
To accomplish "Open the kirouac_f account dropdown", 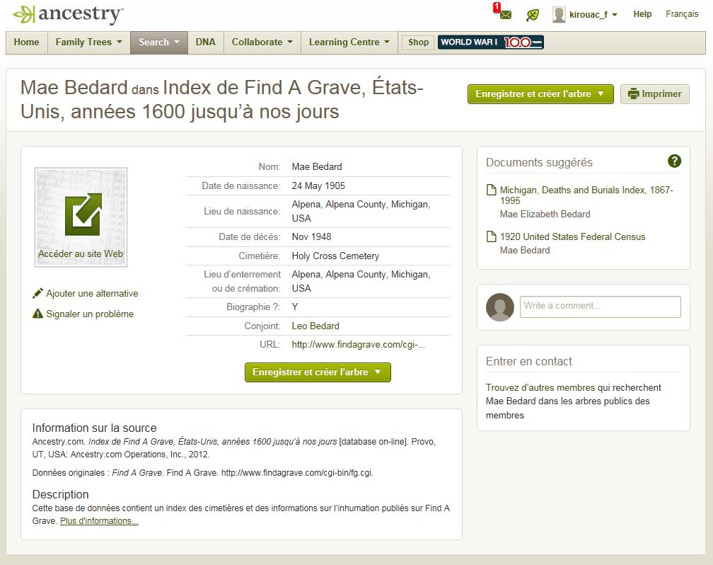I will [593, 15].
